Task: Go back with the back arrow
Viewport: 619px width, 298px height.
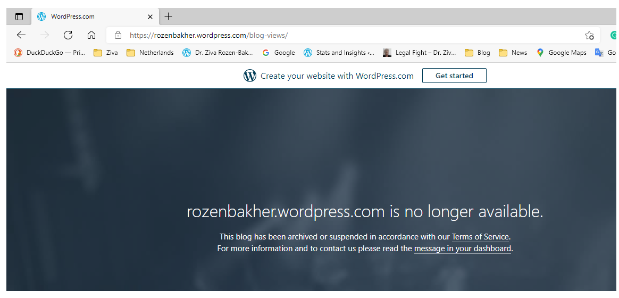Action: click(21, 35)
